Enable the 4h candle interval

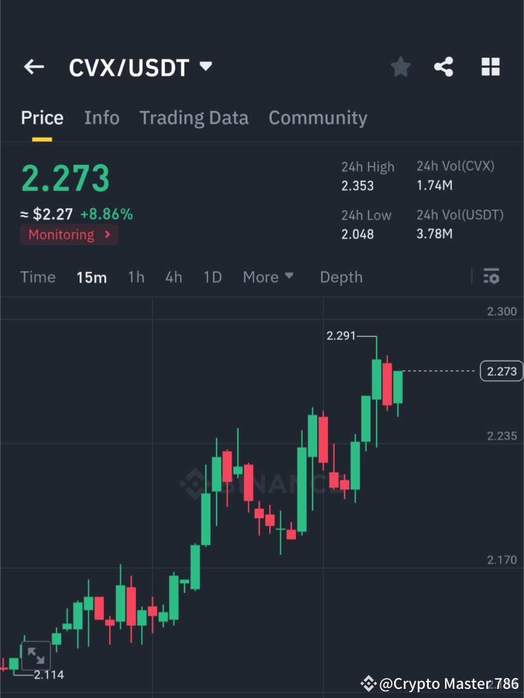pyautogui.click(x=173, y=277)
